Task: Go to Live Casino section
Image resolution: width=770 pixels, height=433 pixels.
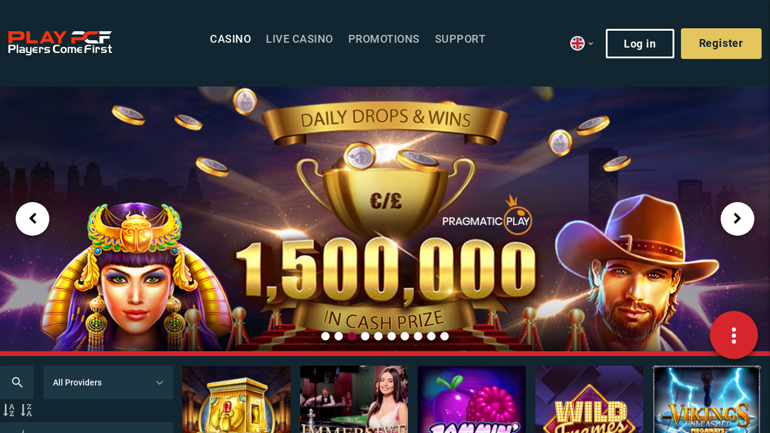Action: [300, 39]
